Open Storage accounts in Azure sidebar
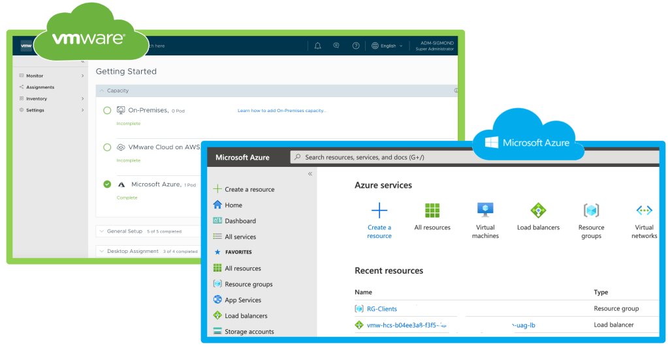This screenshot has height=350, width=668. [249, 331]
